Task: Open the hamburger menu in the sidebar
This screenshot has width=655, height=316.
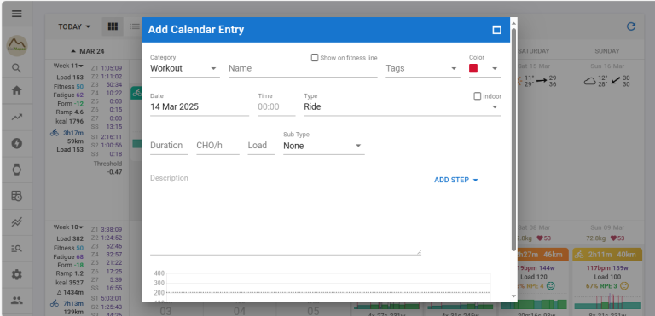Action: (17, 14)
